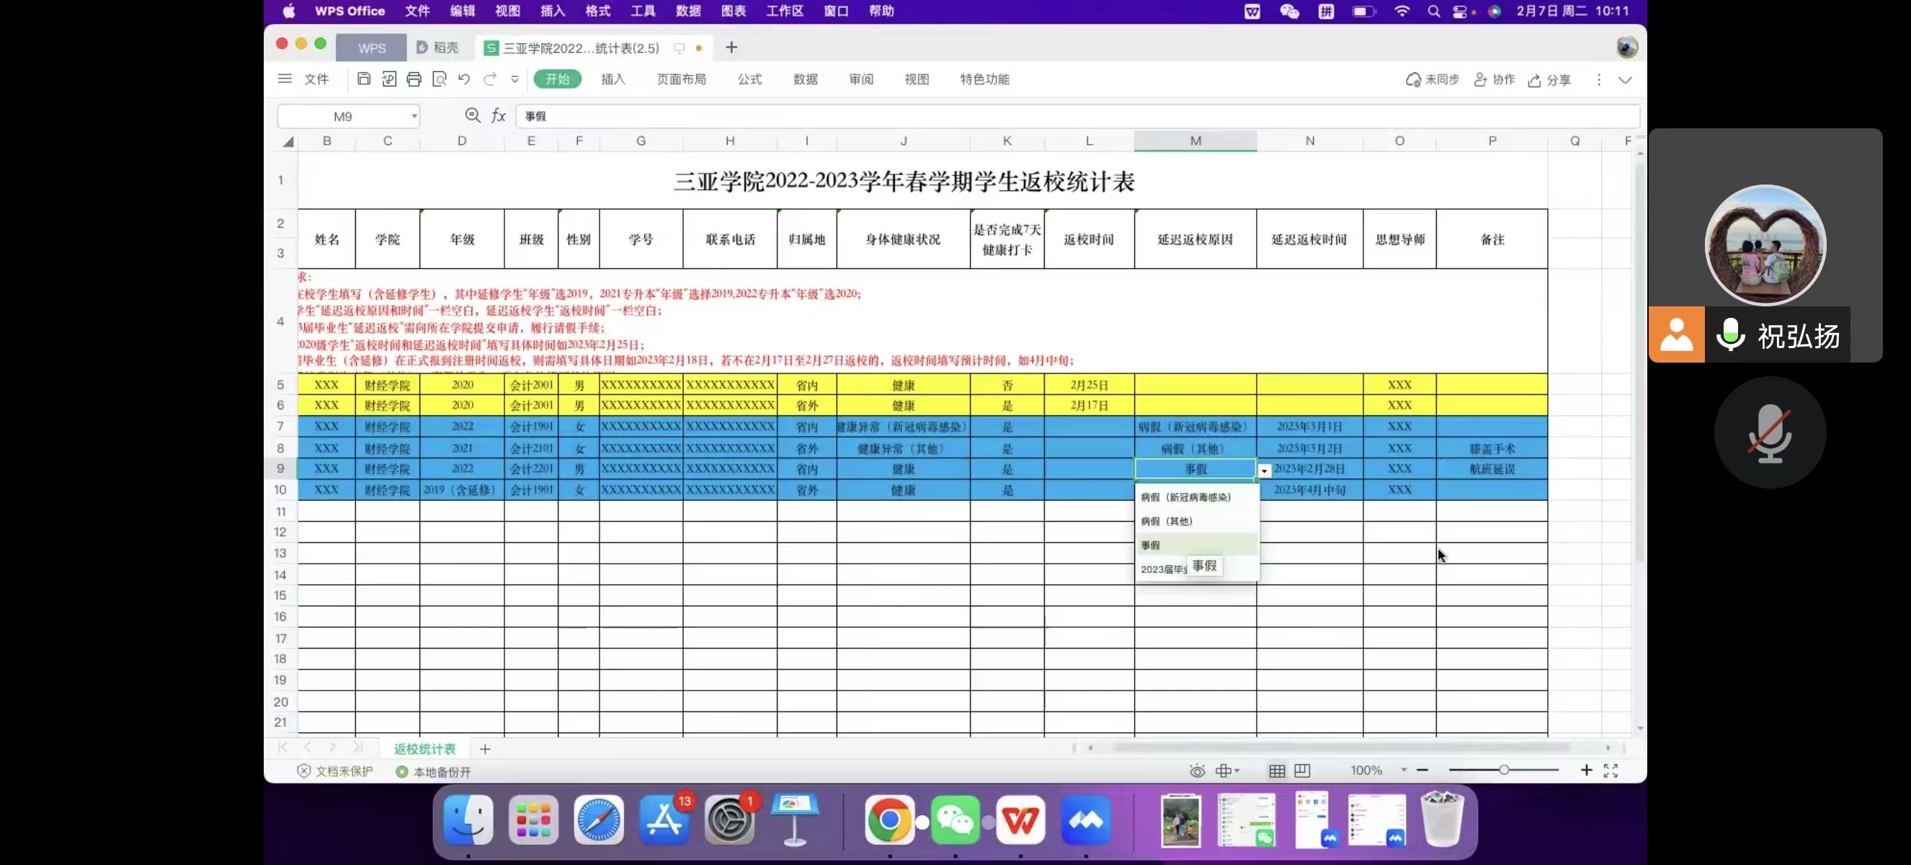
Task: Click the undo arrow icon
Action: tap(464, 79)
